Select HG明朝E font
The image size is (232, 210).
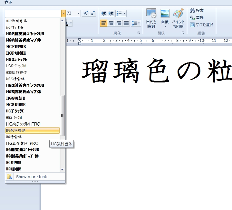pos(33,169)
